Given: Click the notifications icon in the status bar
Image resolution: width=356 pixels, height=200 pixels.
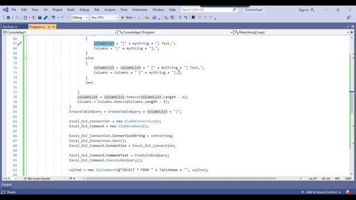Looking at the screenshot, I should click(349, 192).
